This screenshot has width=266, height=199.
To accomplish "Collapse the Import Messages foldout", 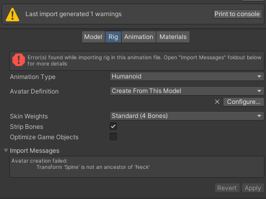I will coord(6,151).
